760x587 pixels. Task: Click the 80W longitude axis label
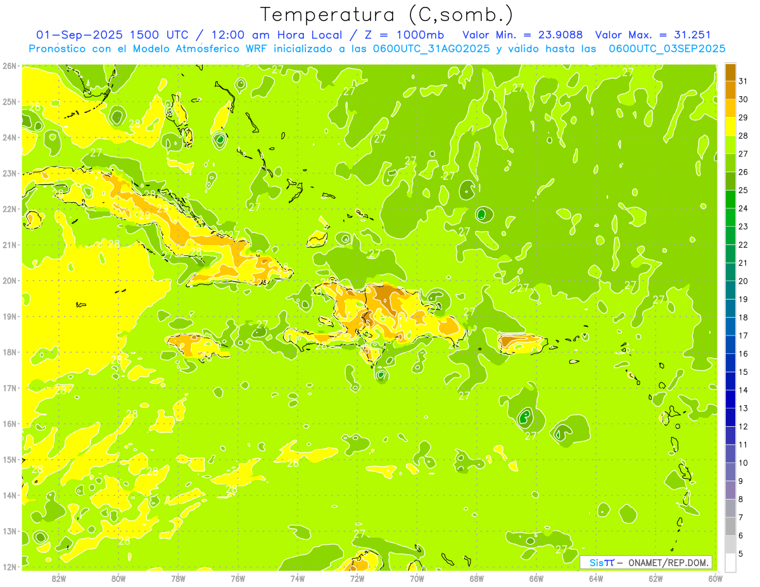pos(118,578)
